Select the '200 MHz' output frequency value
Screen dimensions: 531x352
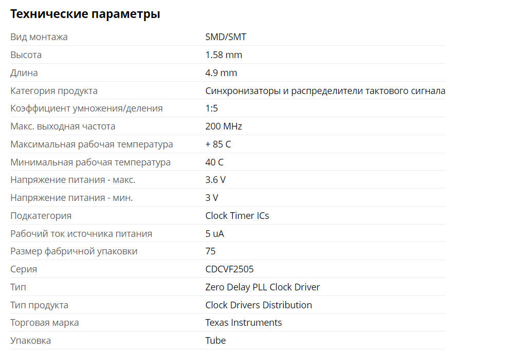pyautogui.click(x=224, y=126)
